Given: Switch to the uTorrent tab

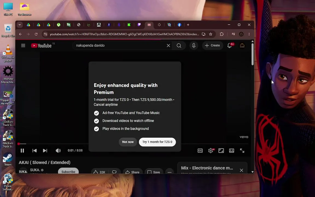Looking at the screenshot, I should 59,25.
